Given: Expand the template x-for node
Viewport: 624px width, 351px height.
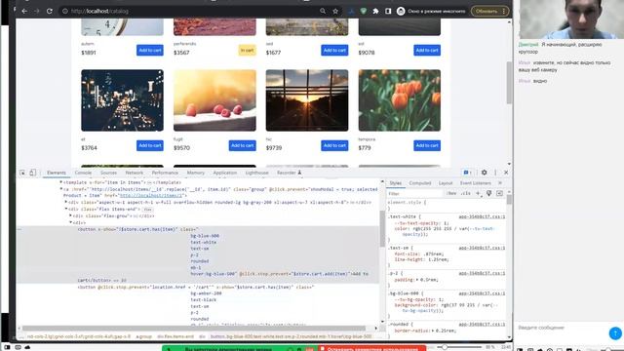Looking at the screenshot, I should (x=60, y=182).
